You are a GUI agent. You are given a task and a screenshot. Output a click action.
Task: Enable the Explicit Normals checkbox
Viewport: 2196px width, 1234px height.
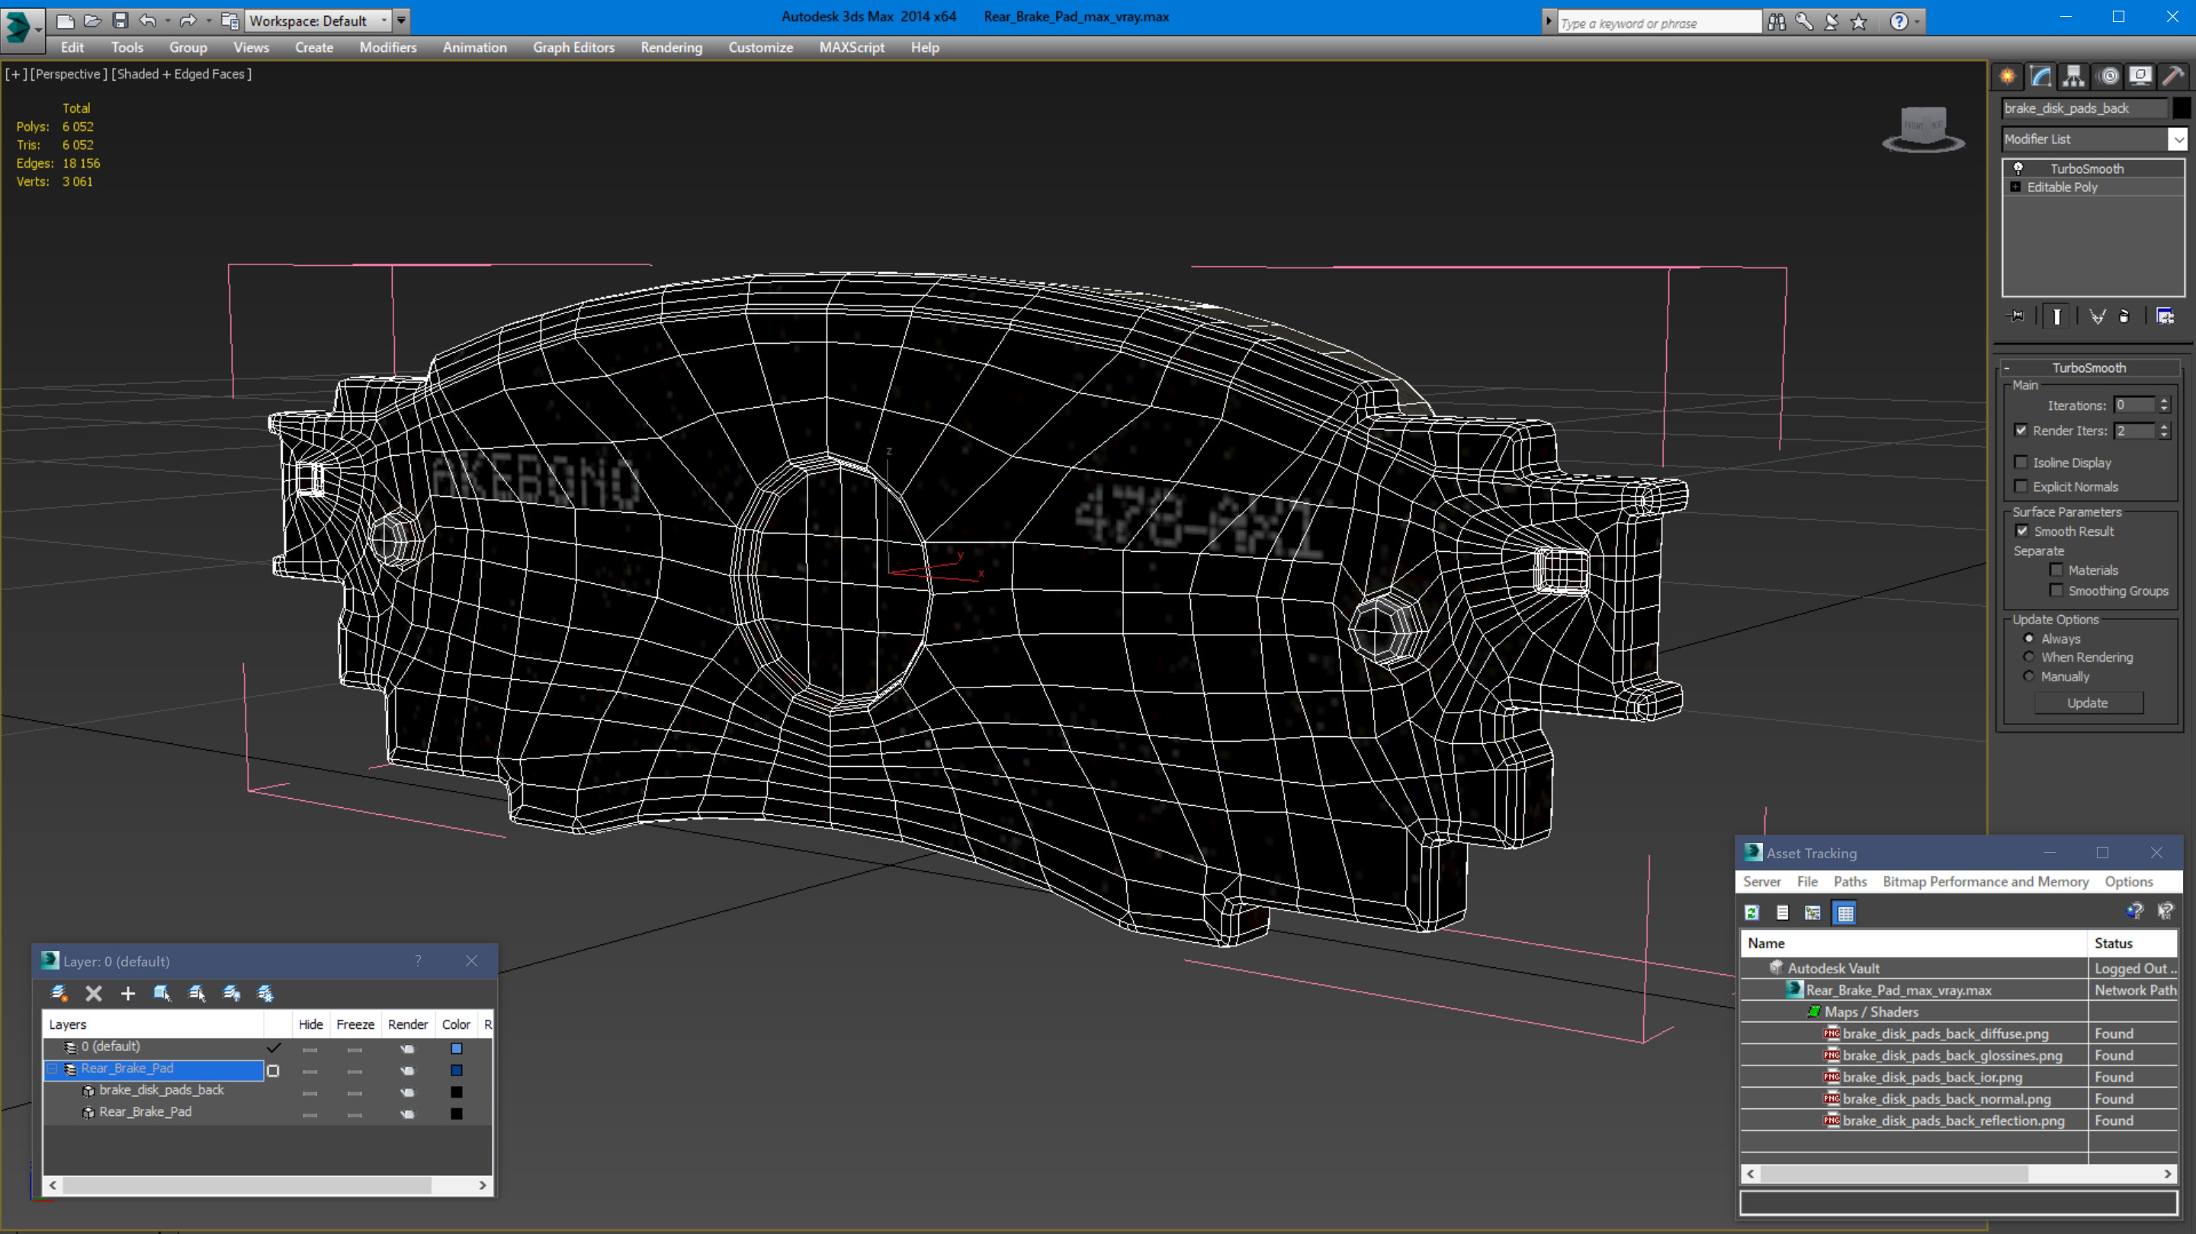click(x=2021, y=486)
